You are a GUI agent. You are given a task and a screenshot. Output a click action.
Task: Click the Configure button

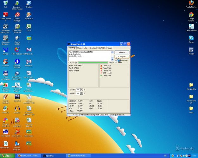tap(122, 57)
